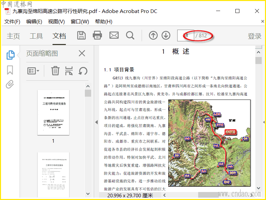The image size is (266, 200).
Task: Click horizontal scroll left arrow
Action: [164, 195]
